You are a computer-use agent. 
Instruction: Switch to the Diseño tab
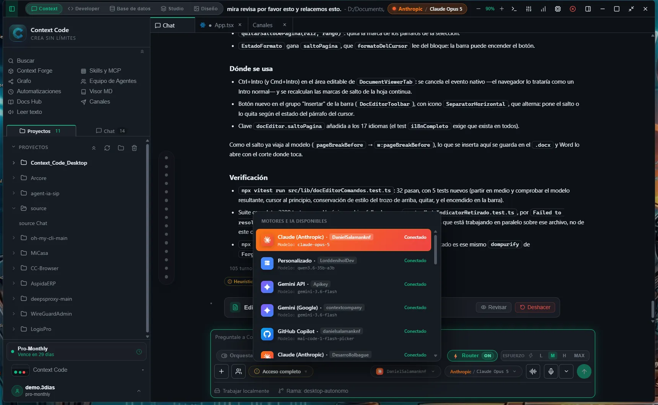pyautogui.click(x=206, y=9)
